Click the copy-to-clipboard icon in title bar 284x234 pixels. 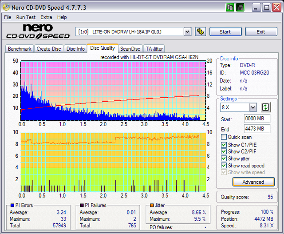tap(230, 8)
